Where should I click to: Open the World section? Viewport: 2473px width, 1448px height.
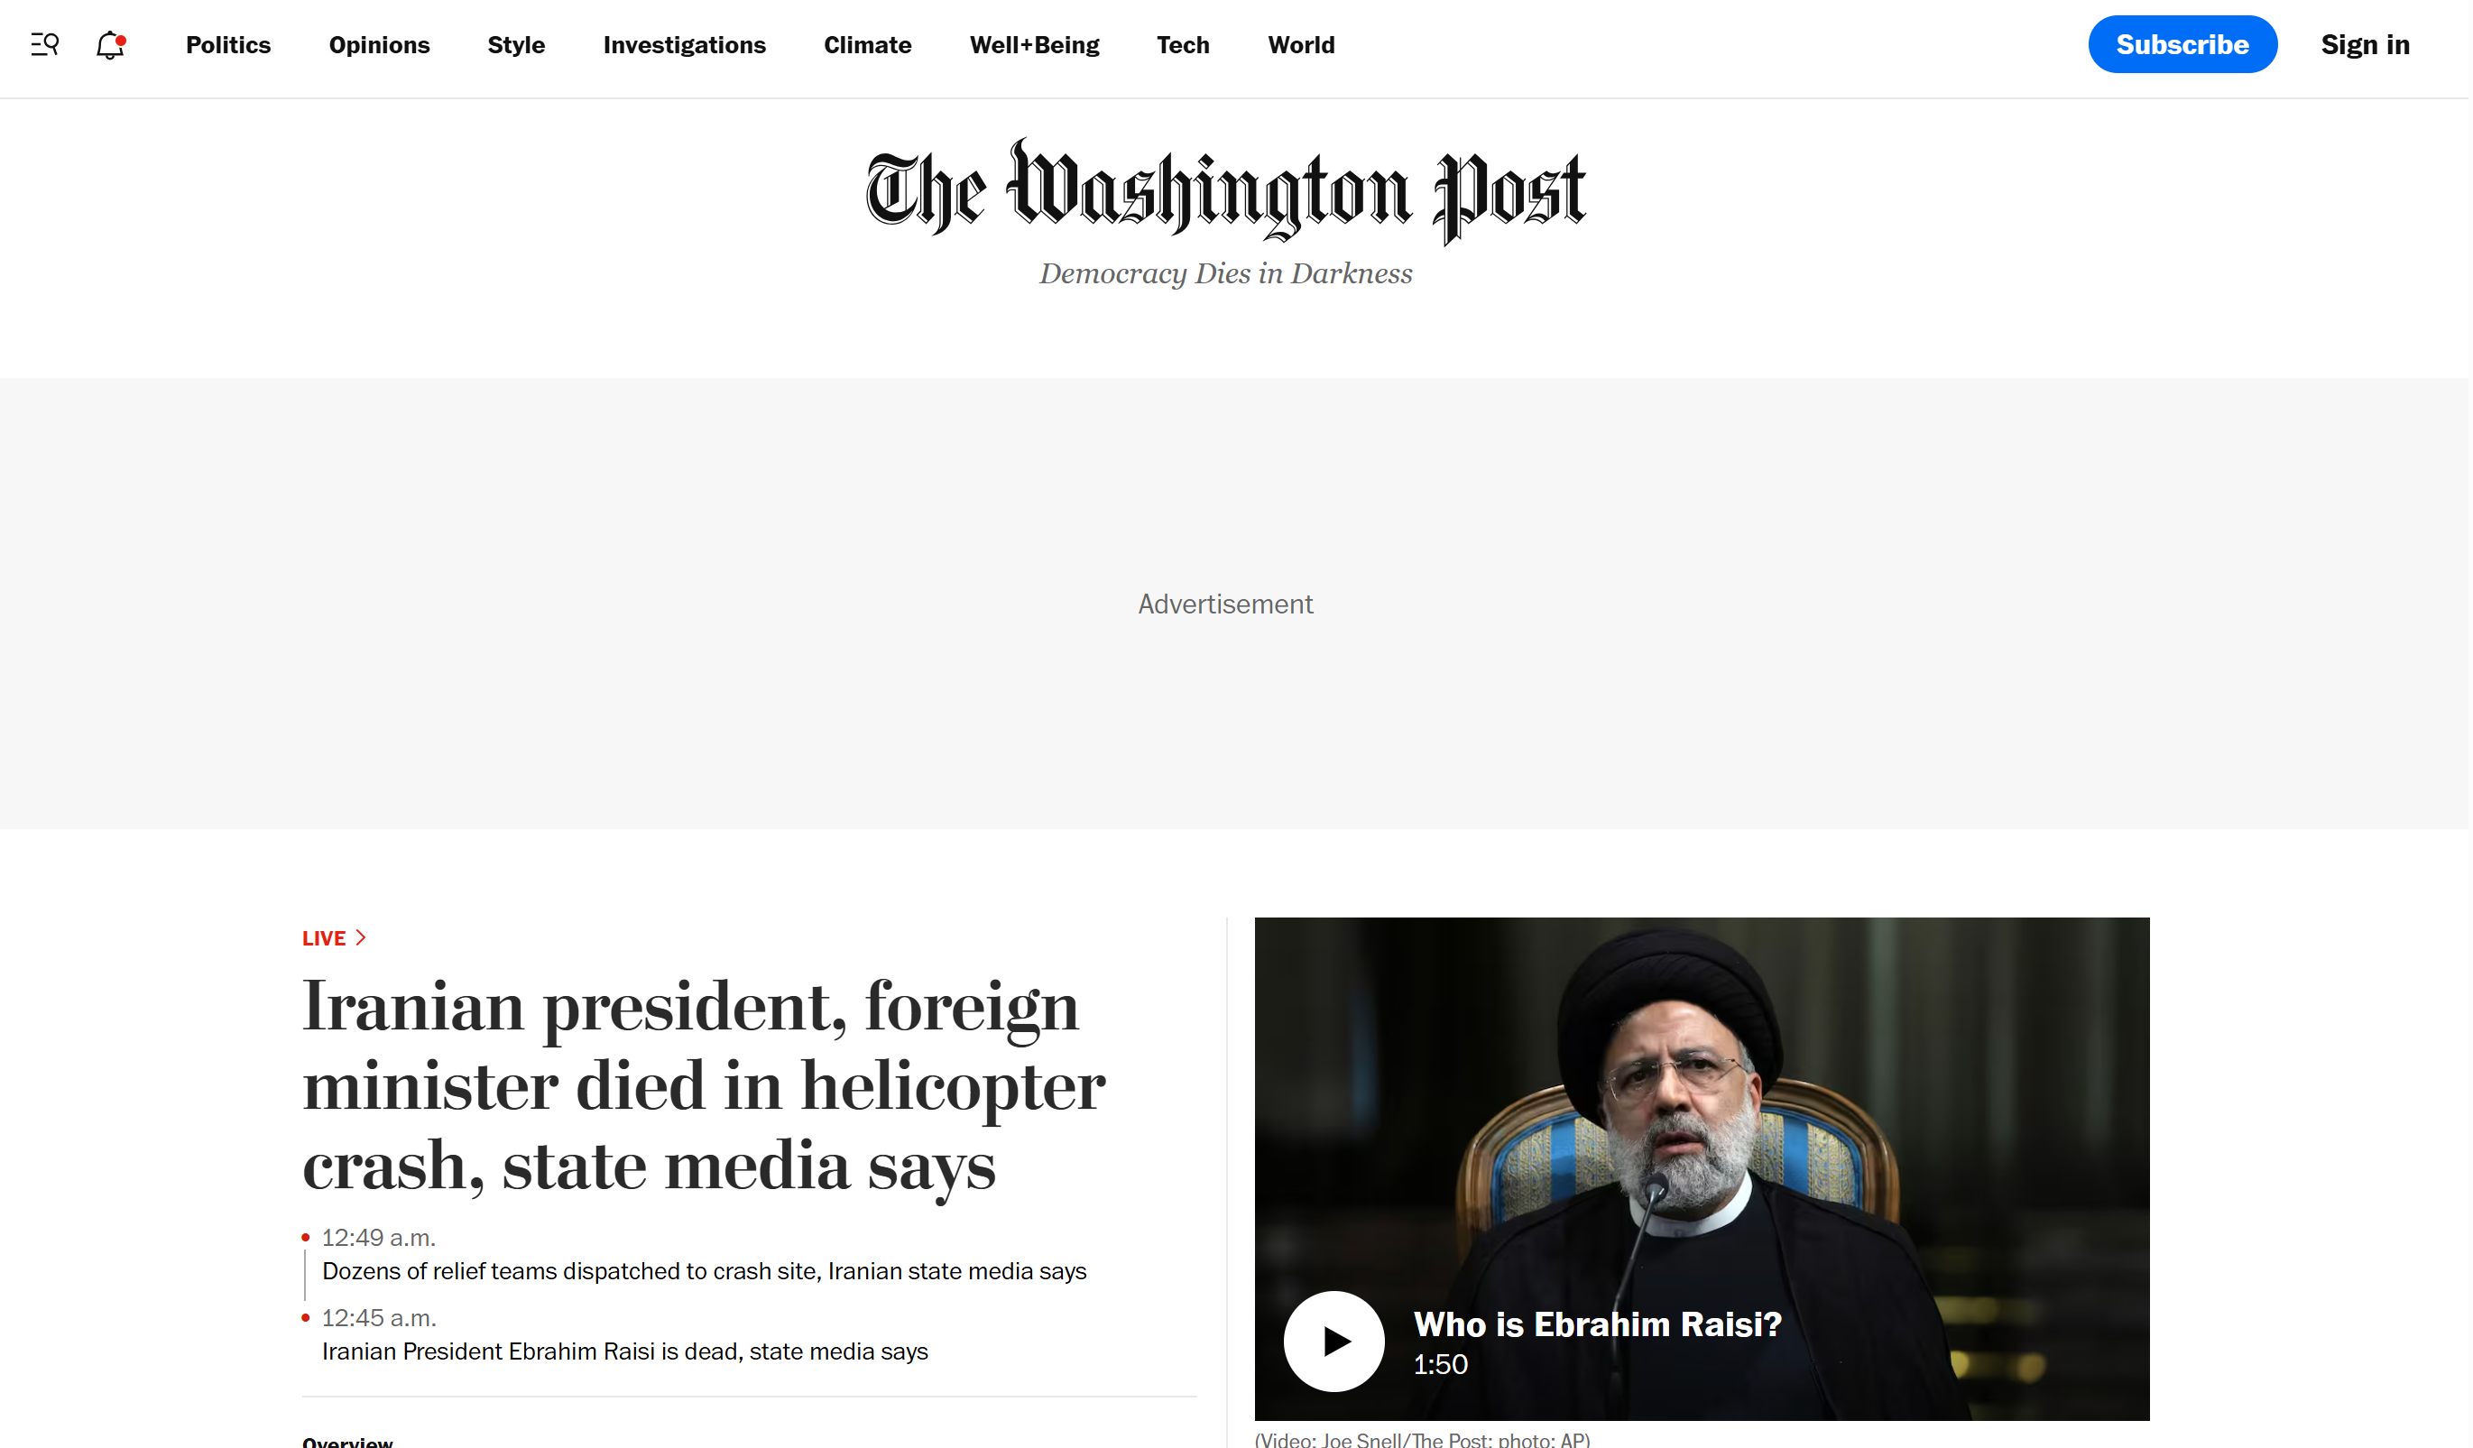pyautogui.click(x=1303, y=45)
